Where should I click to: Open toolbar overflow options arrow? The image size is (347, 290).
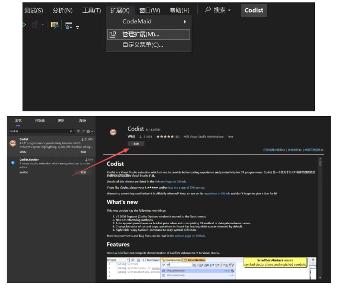78,28
